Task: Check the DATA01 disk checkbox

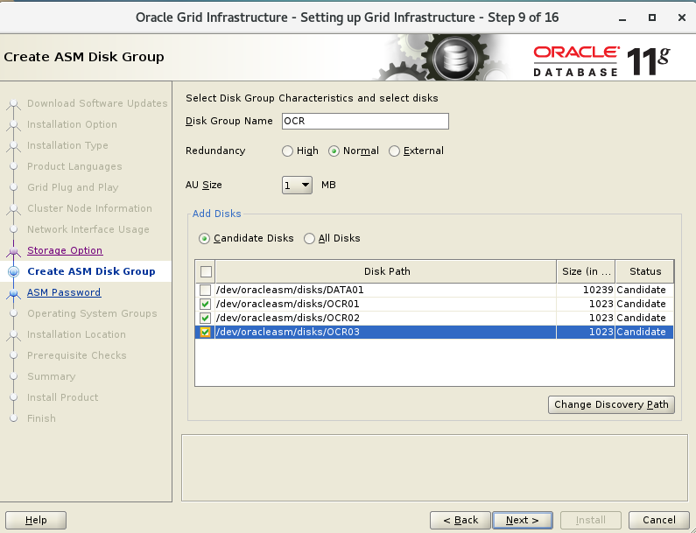Action: point(205,291)
